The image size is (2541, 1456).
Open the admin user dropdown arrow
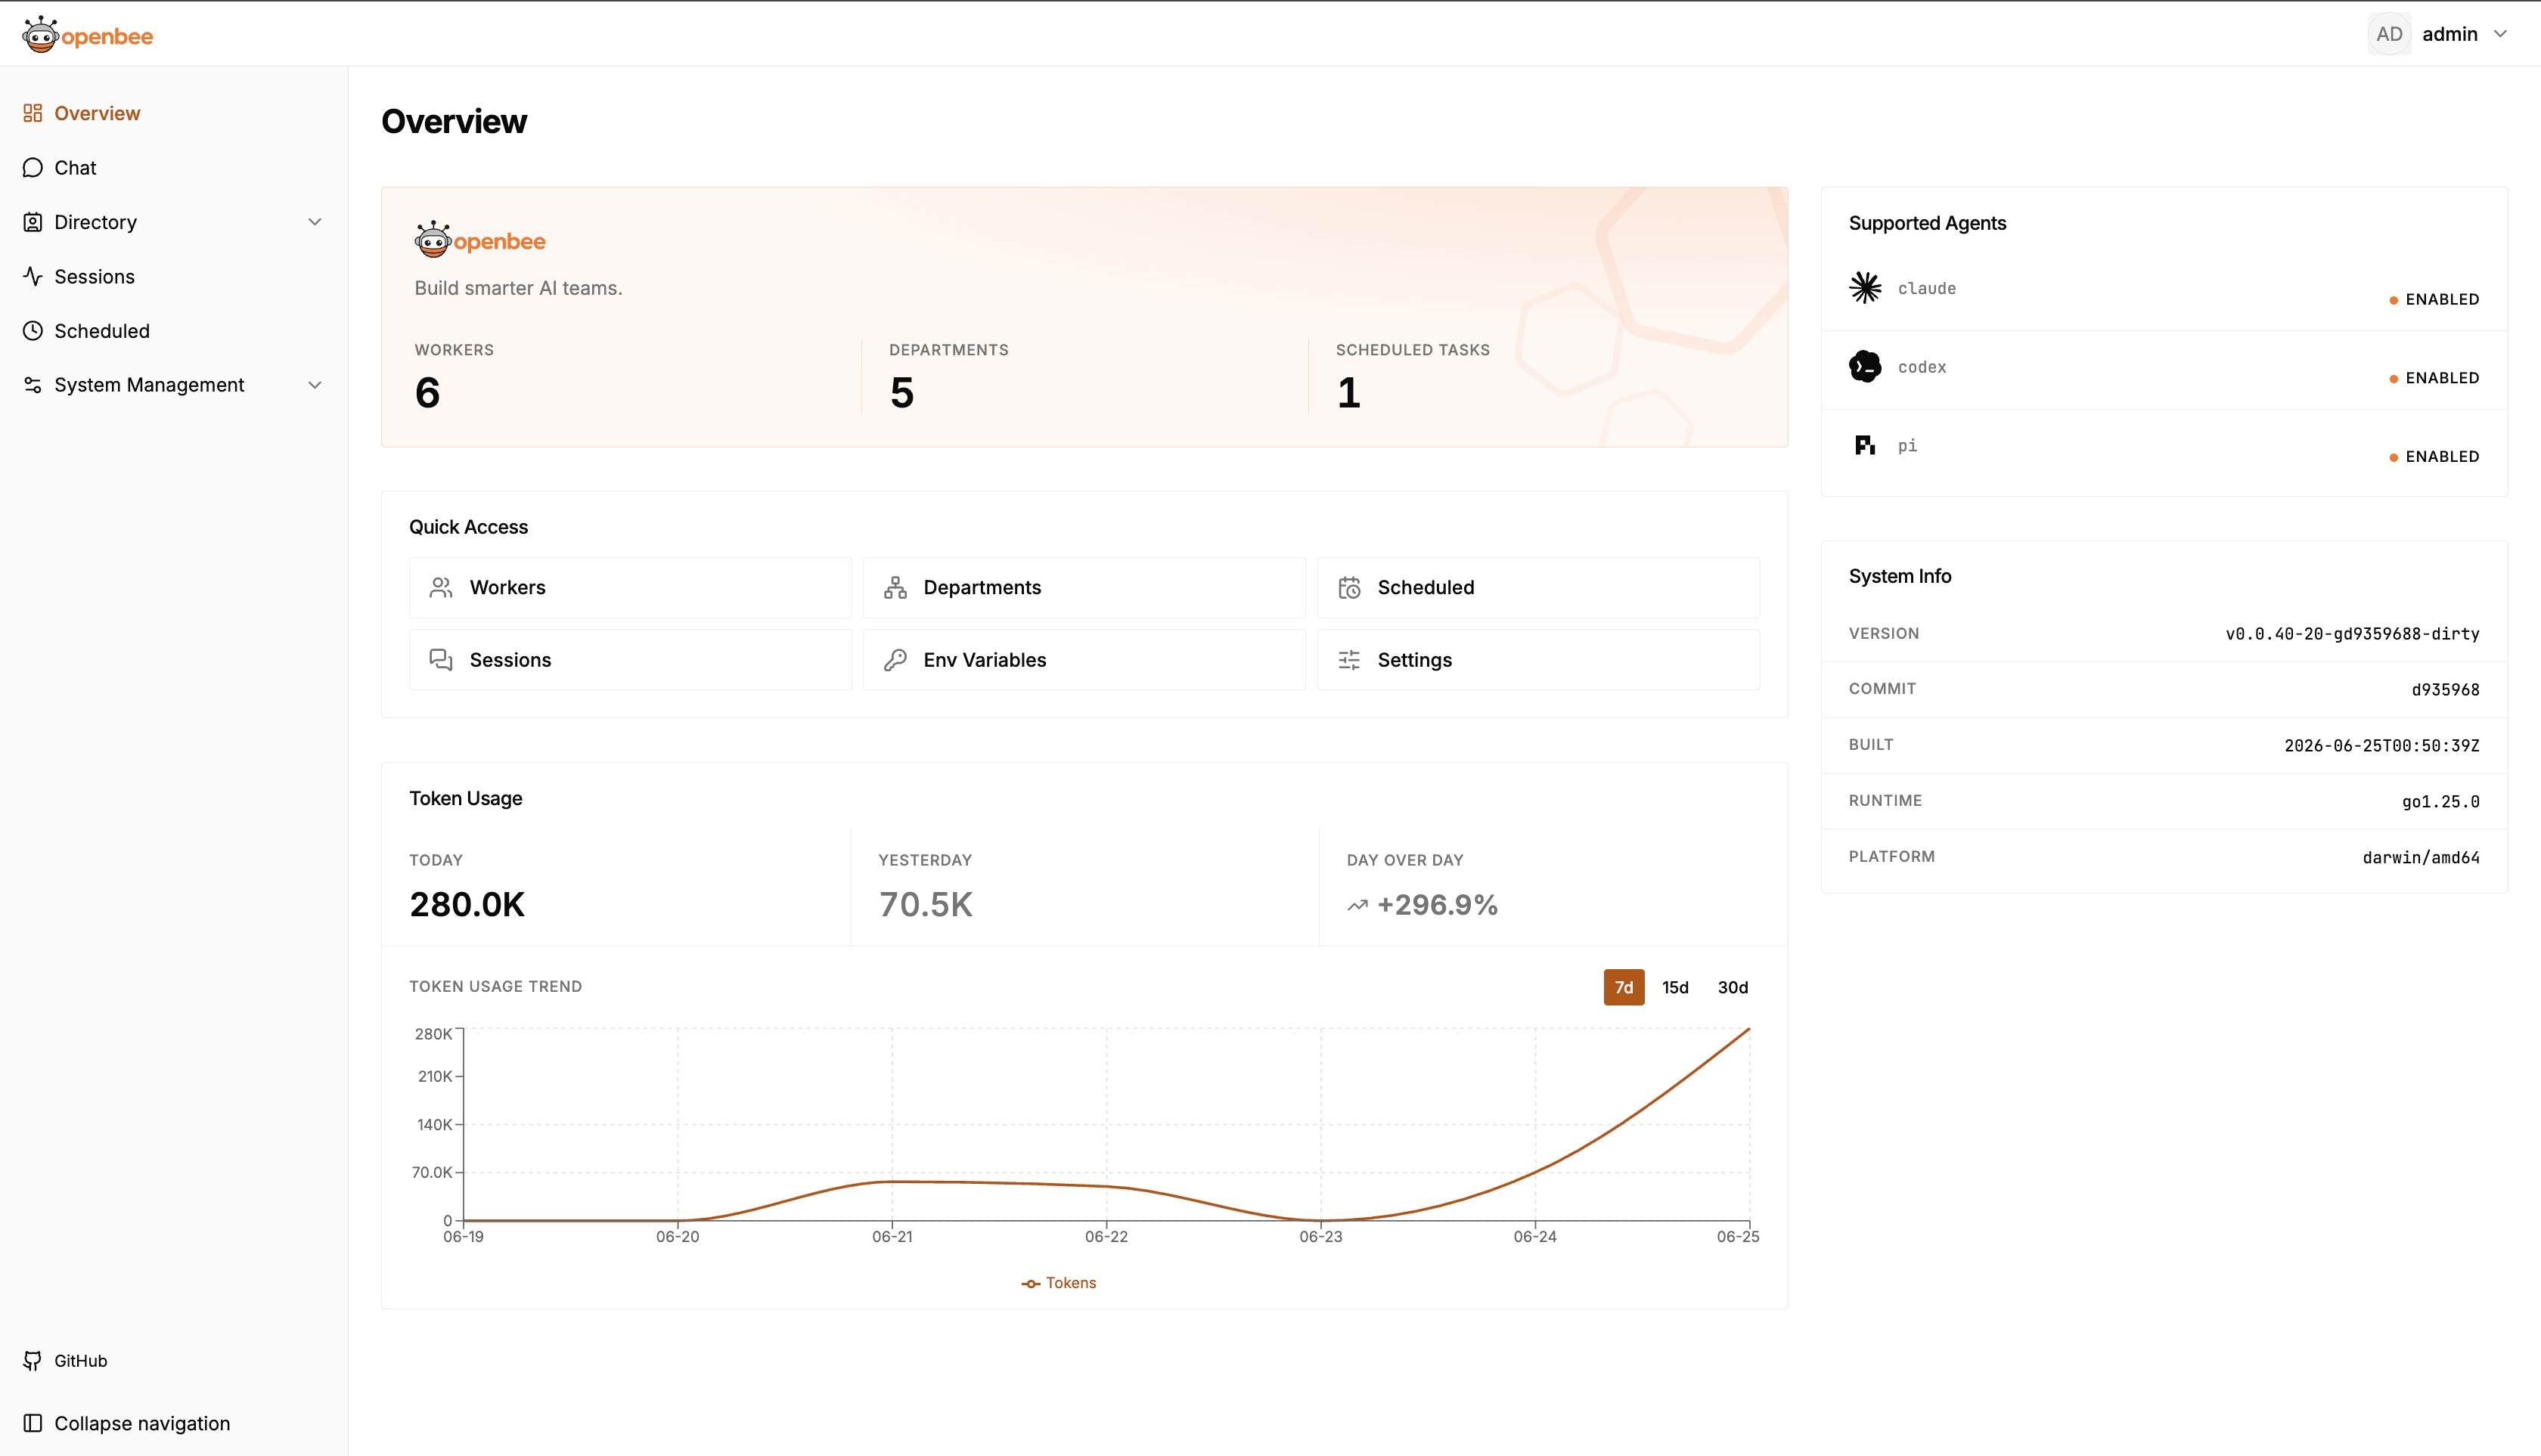pos(2501,34)
